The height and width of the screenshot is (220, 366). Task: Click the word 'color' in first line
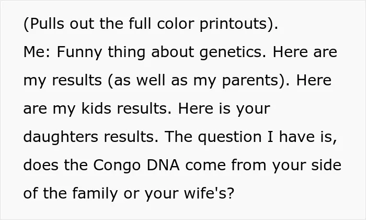[x=176, y=24]
